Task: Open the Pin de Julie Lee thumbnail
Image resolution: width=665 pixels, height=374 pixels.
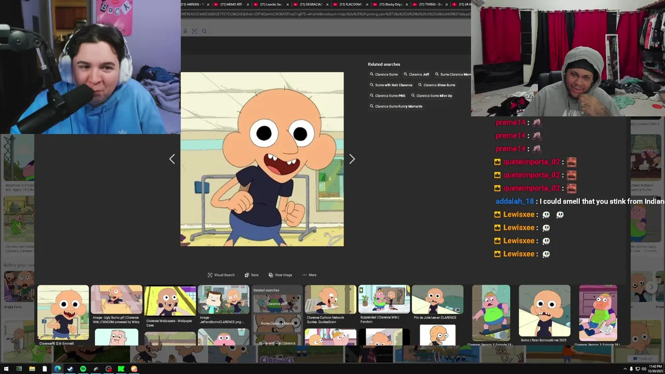Action: point(437,300)
